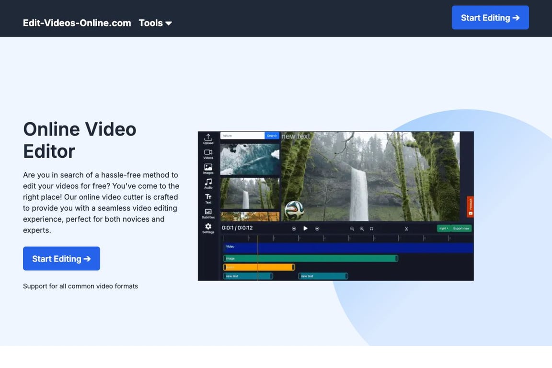Click 'Support for all common video formats' text
The image size is (552, 368).
point(80,286)
